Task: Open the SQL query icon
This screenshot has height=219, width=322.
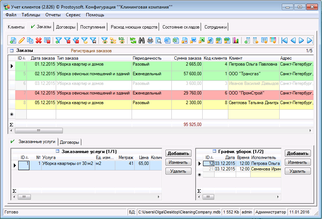Action: pyautogui.click(x=122, y=40)
